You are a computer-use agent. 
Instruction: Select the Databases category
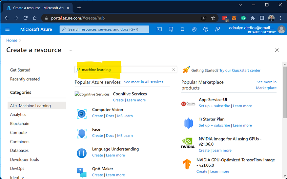(19, 150)
